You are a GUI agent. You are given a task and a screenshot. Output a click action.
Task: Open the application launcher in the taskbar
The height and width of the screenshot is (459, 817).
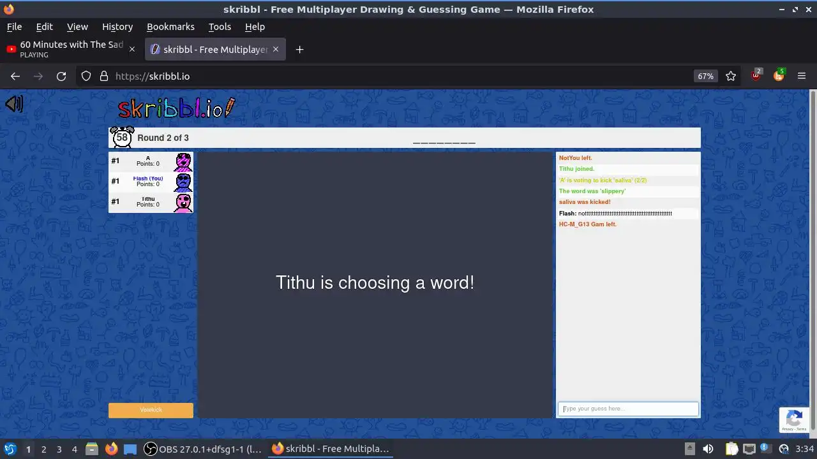[10, 449]
